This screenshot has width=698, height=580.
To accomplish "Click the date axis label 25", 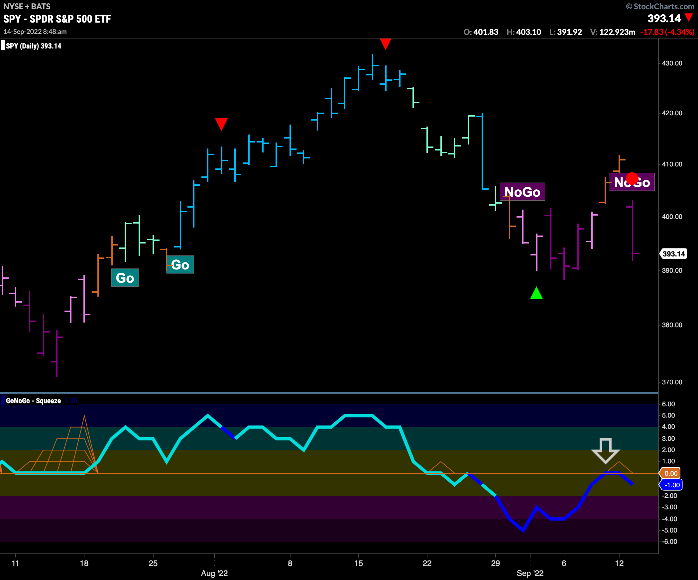I will [153, 563].
